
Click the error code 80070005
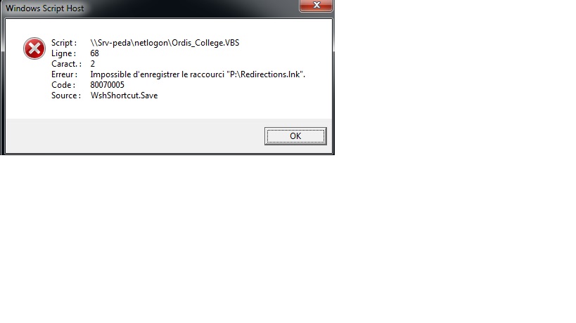(x=108, y=85)
